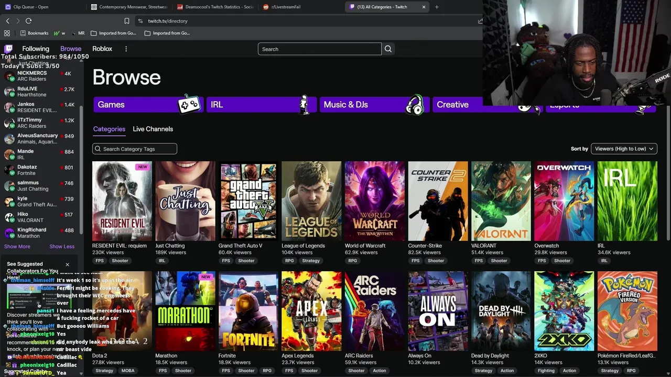Open the Bookmarks folder in bookmarks bar

[x=34, y=33]
